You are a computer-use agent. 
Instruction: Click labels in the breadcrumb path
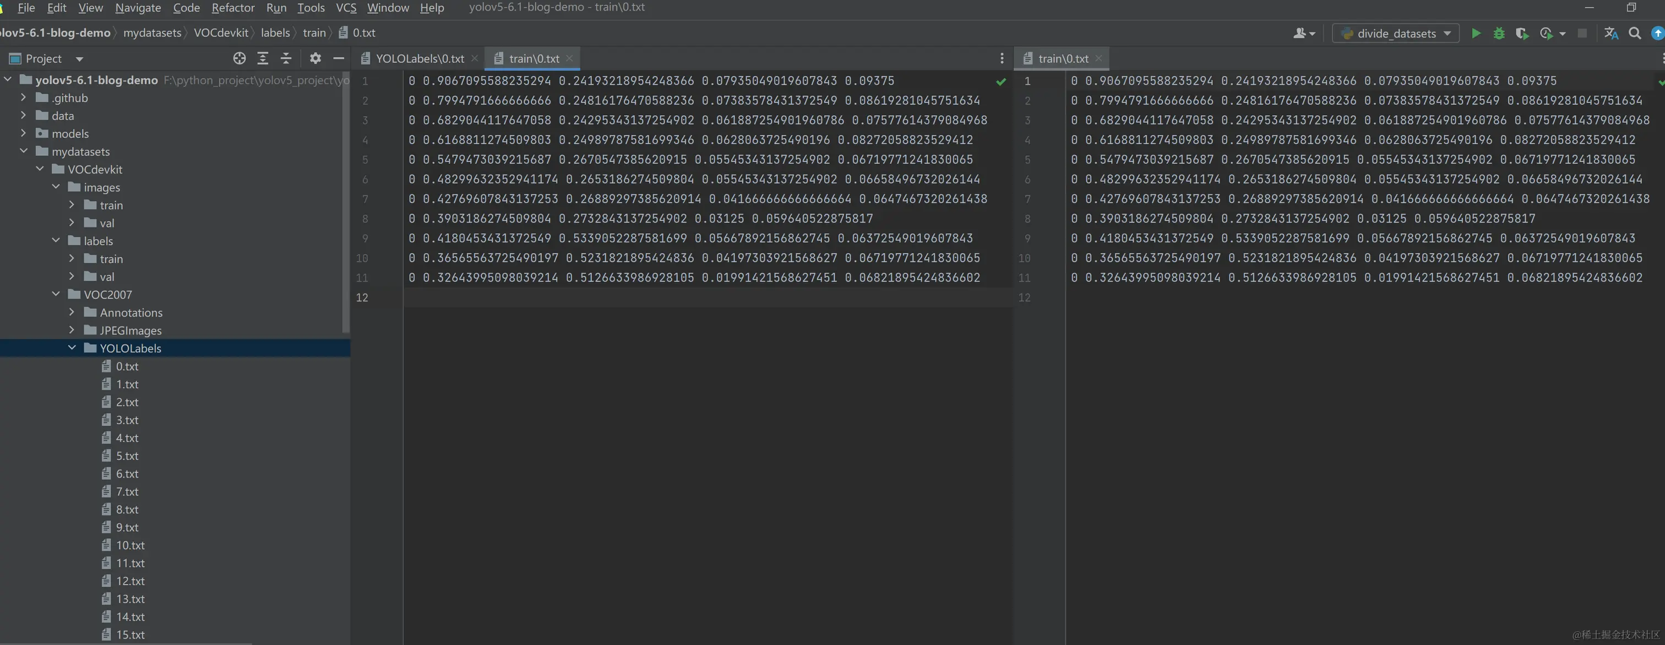coord(275,33)
